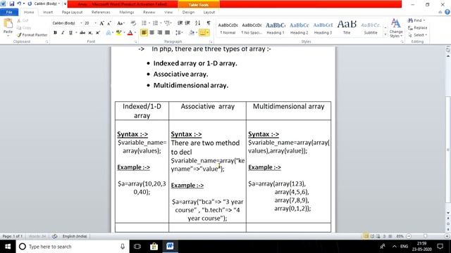The width and height of the screenshot is (451, 253).
Task: Open the Table Tools Layout tab
Action: pyautogui.click(x=209, y=13)
